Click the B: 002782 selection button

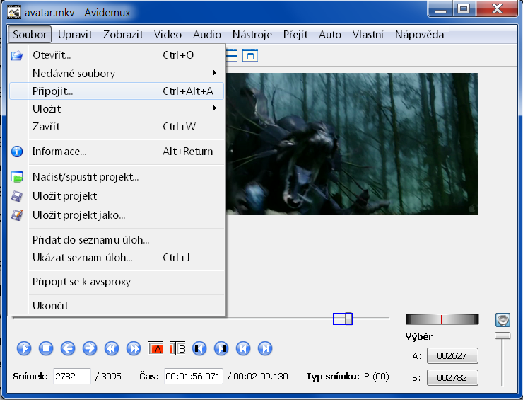(x=452, y=377)
